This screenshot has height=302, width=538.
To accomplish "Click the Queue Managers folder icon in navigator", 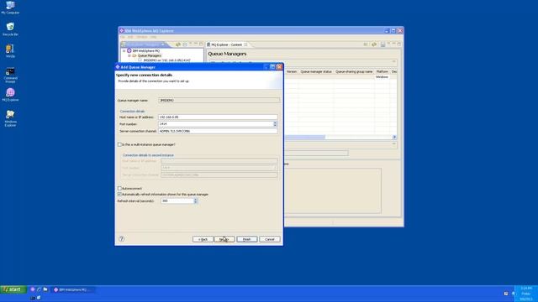I will pyautogui.click(x=134, y=55).
